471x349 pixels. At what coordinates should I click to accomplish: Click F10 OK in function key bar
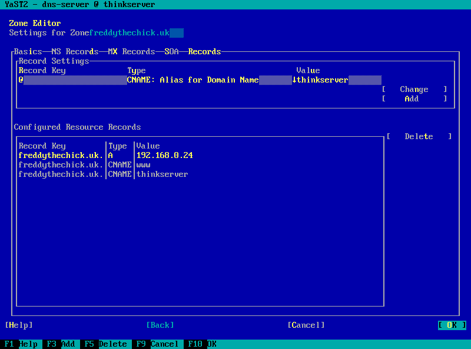pyautogui.click(x=202, y=344)
